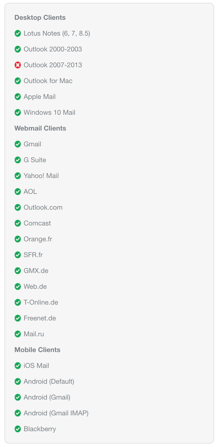The width and height of the screenshot is (218, 447).
Task: Open the Windows 10 Mail item
Action: point(49,112)
